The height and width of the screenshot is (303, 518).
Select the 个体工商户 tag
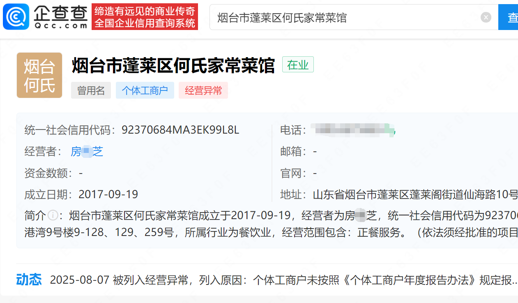click(x=145, y=90)
